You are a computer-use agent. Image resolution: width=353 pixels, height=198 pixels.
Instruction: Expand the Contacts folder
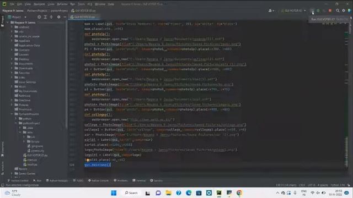[12, 50]
